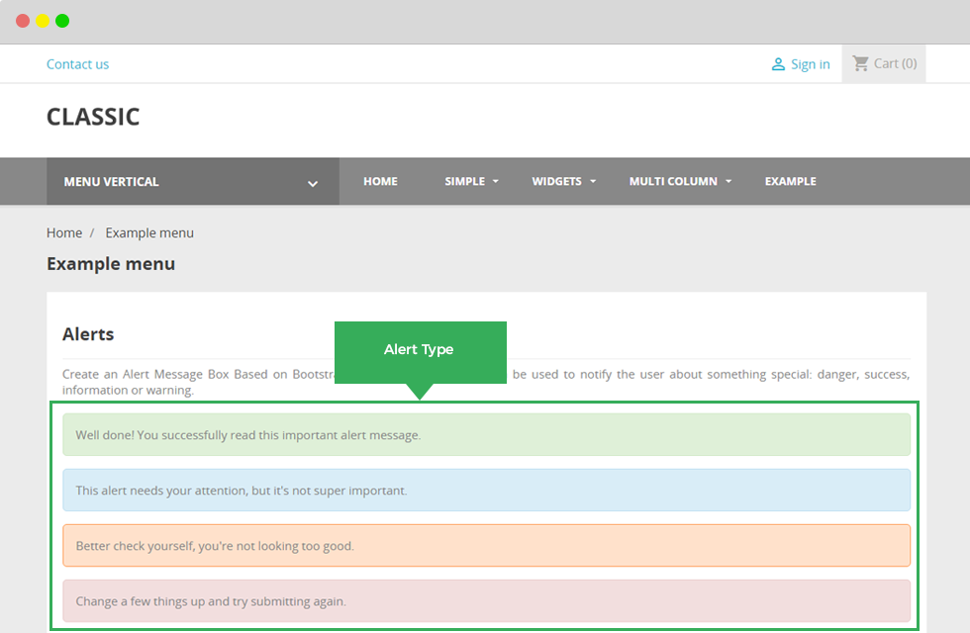This screenshot has height=633, width=970.
Task: Click the green Alert Type callout
Action: pyautogui.click(x=420, y=350)
